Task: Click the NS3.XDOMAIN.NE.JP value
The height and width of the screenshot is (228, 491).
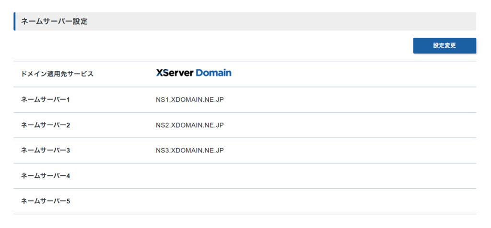Action: pos(190,151)
